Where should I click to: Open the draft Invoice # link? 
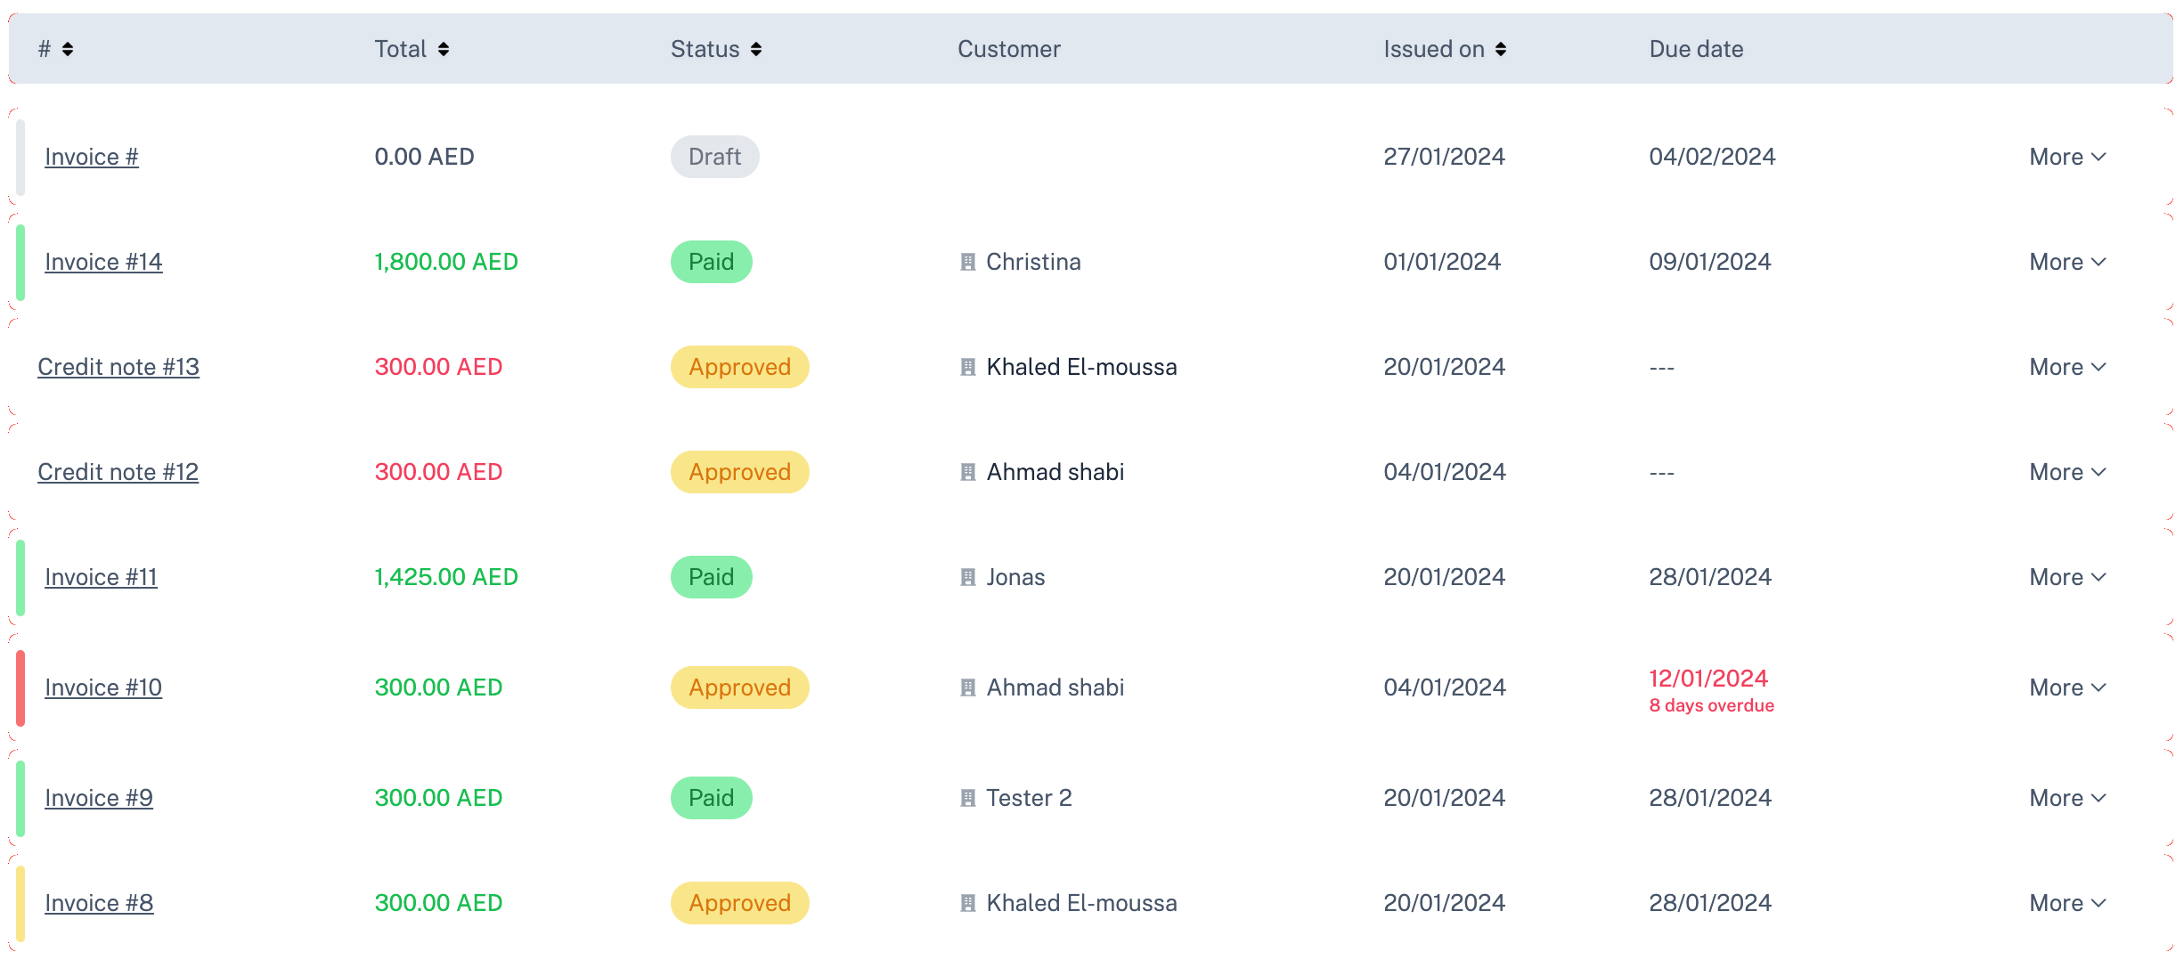click(x=92, y=157)
